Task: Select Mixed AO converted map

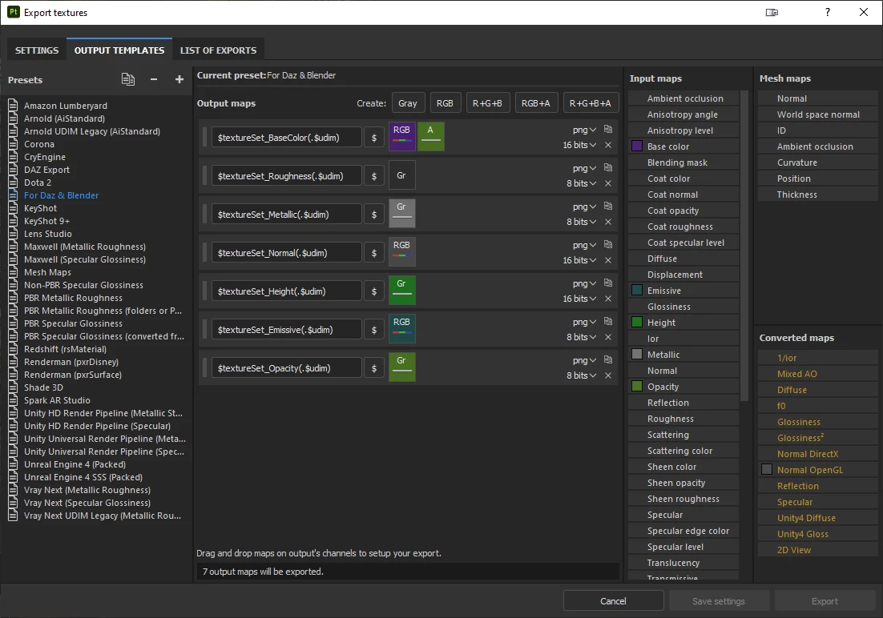Action: (817, 374)
